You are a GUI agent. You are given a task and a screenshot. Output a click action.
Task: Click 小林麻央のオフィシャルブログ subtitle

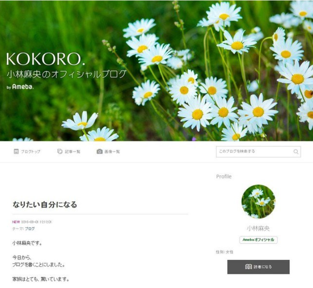click(67, 74)
